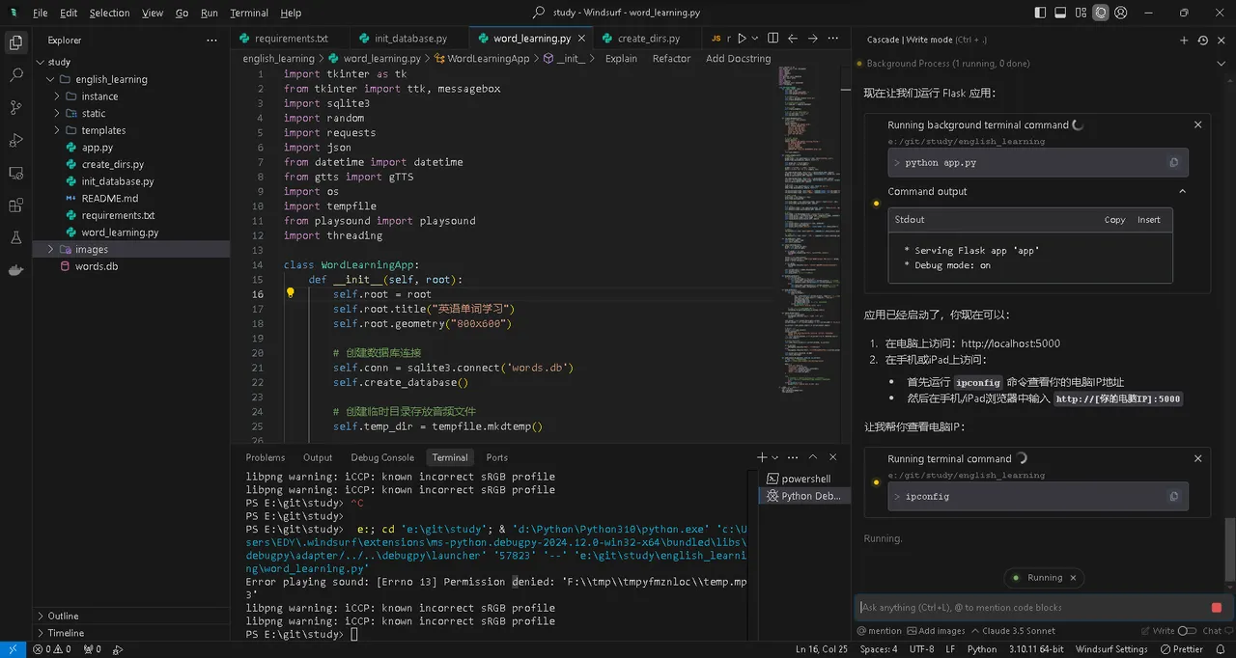Click the Add Docstring code lens

[738, 59]
